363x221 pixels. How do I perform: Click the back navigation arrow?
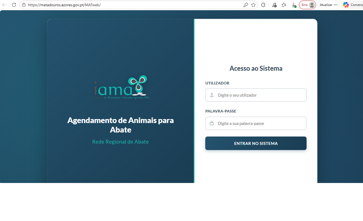[5, 5]
